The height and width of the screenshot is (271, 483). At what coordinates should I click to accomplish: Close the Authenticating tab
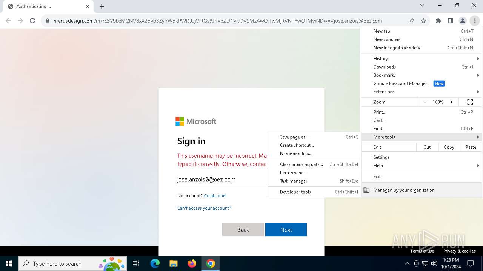[x=88, y=6]
